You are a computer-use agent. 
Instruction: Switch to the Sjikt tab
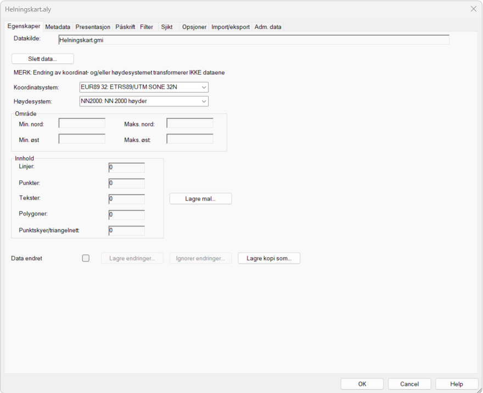coord(166,27)
